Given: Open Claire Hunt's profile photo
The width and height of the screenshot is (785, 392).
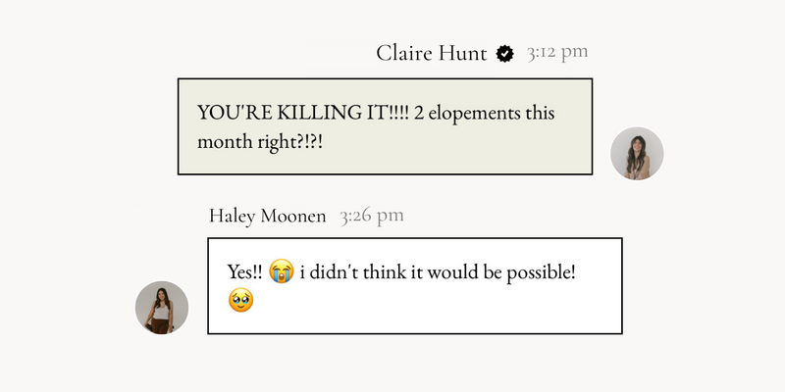Looking at the screenshot, I should point(637,154).
